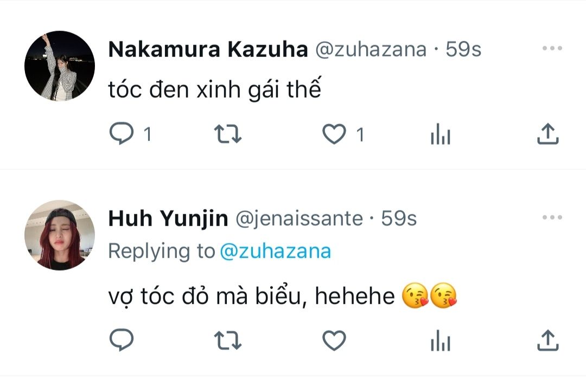The width and height of the screenshot is (586, 379).
Task: View analytics for Huh Yunjin's reply
Action: (441, 341)
